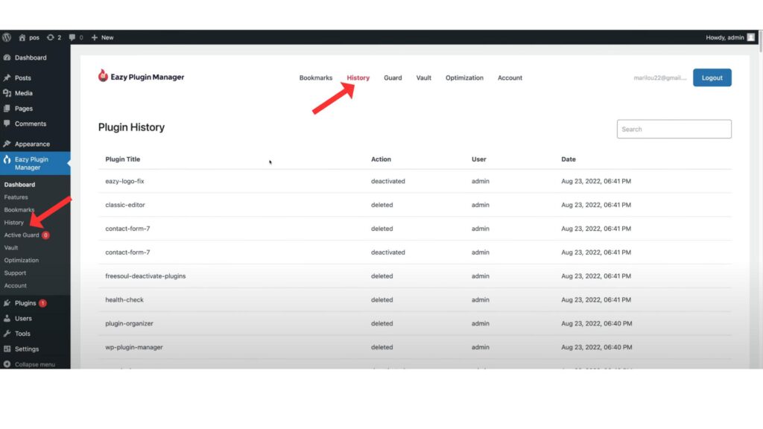
Task: Open the Bookmarks tab in header
Action: point(316,77)
